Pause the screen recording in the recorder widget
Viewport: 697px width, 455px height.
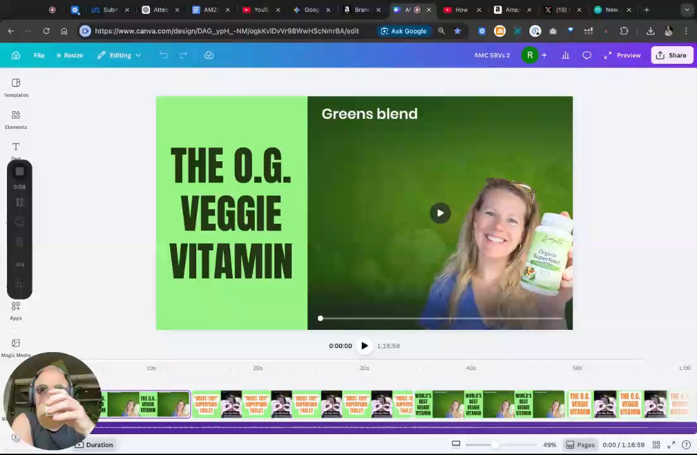[20, 203]
